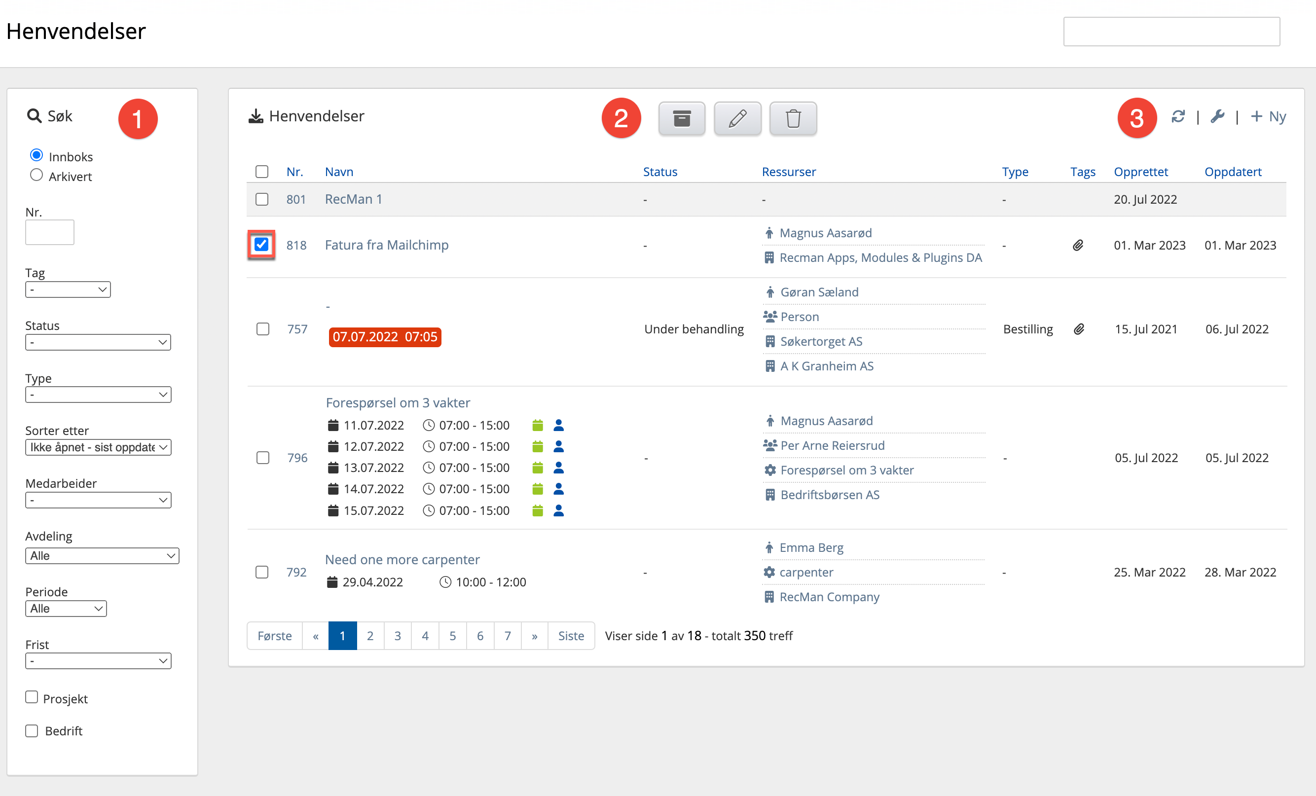Open settings via the wrench icon
This screenshot has height=796, width=1316.
[x=1217, y=116]
